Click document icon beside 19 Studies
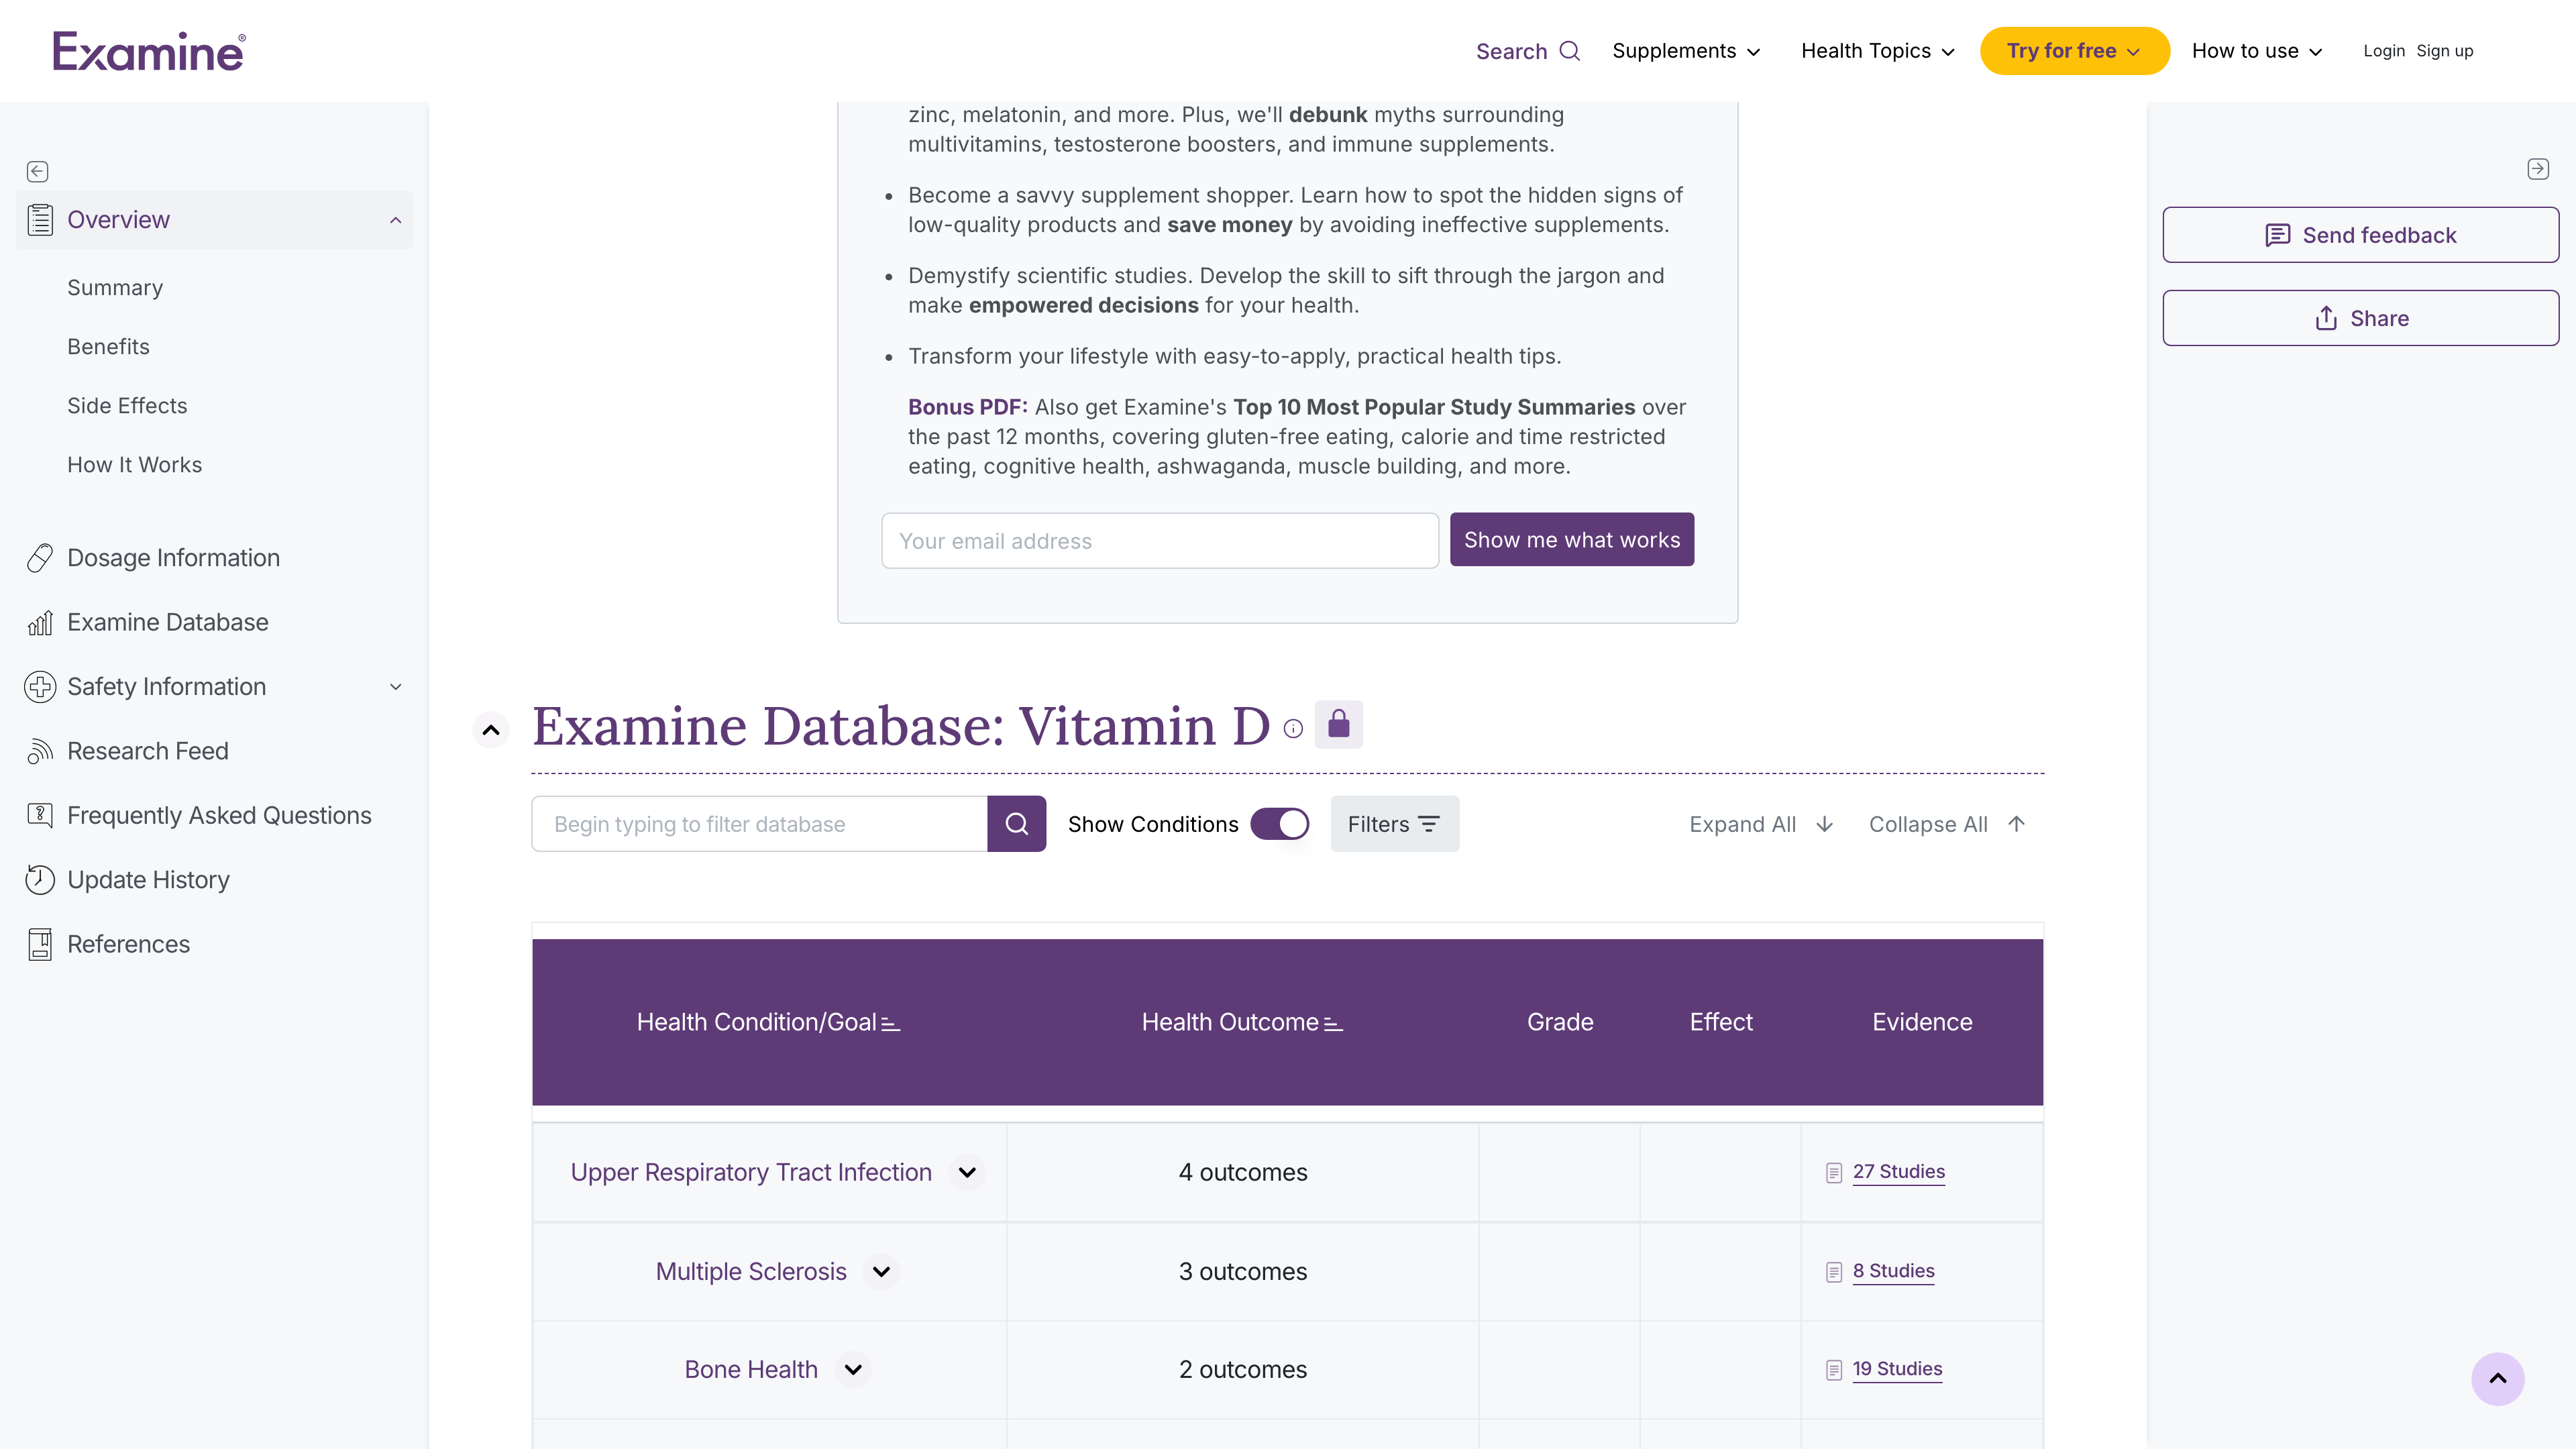2576x1449 pixels. pos(1834,1370)
